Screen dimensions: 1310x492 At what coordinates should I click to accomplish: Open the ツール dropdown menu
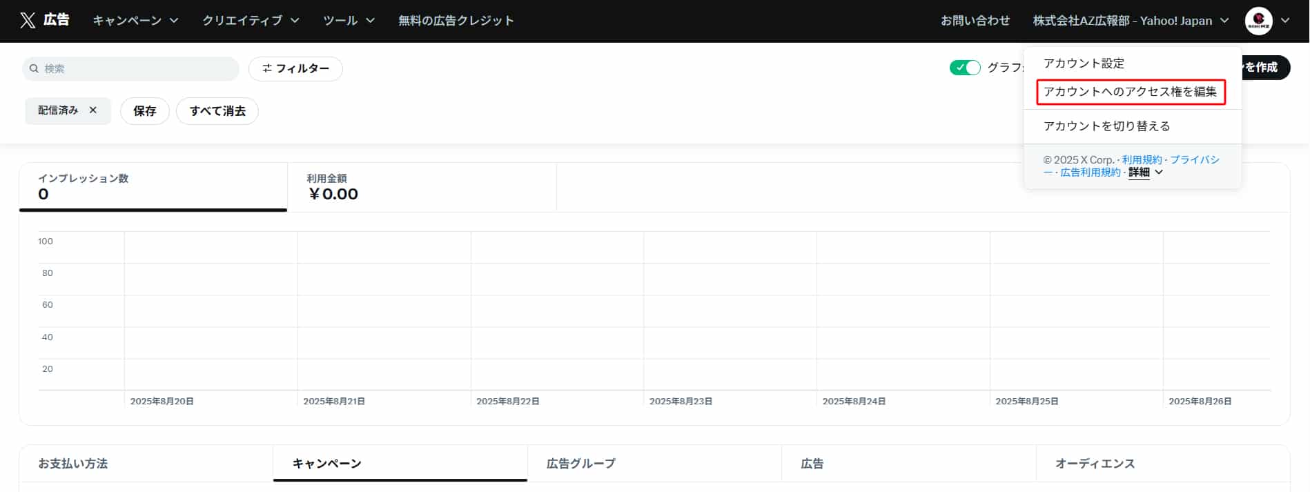(349, 21)
